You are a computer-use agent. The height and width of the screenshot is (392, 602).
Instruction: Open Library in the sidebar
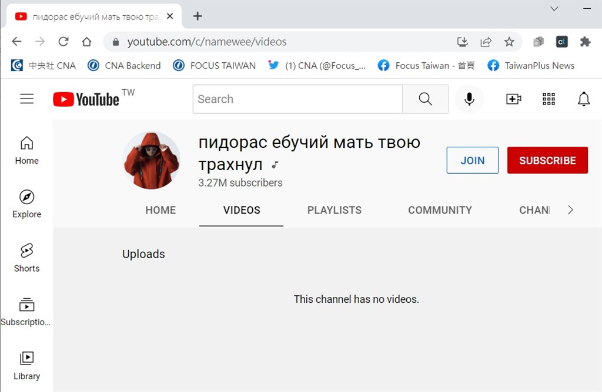(x=26, y=366)
